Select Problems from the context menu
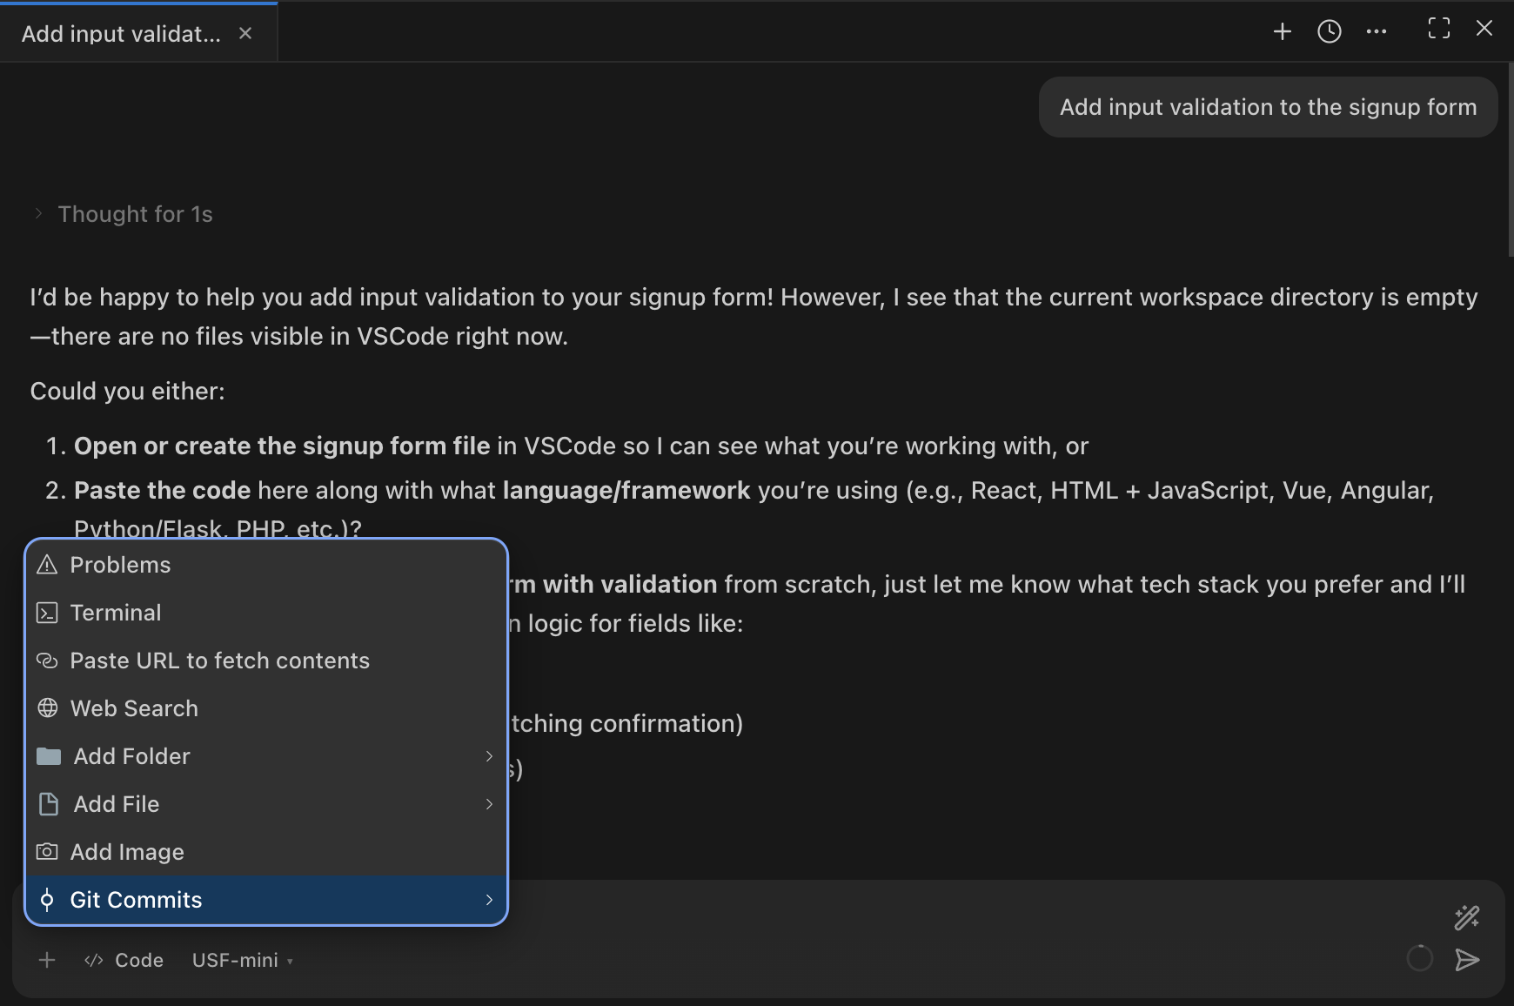The width and height of the screenshot is (1514, 1006). (x=266, y=565)
